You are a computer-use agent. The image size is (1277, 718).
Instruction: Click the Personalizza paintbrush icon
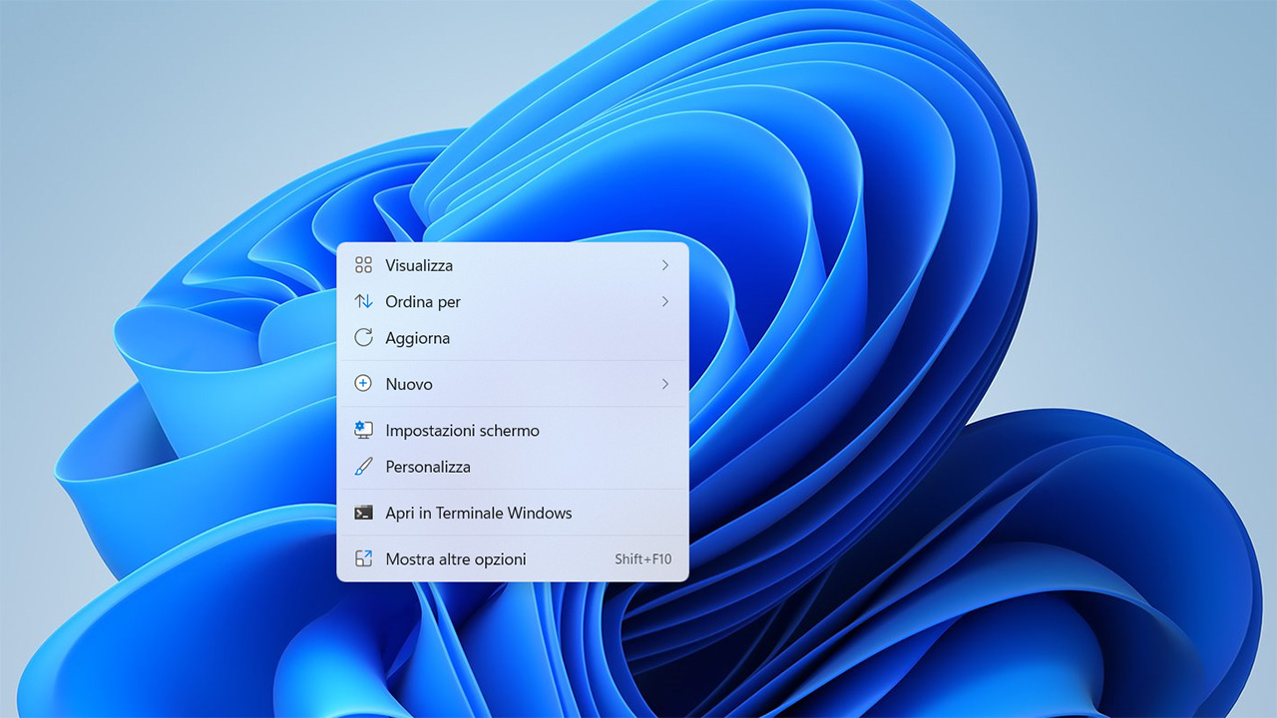tap(363, 467)
